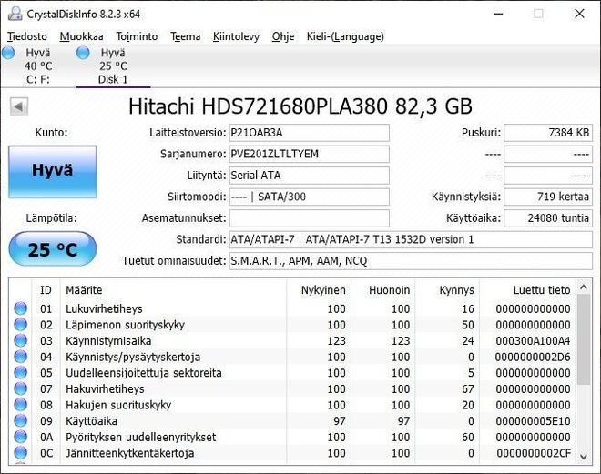
Task: Open the Ohje menu
Action: coord(283,36)
